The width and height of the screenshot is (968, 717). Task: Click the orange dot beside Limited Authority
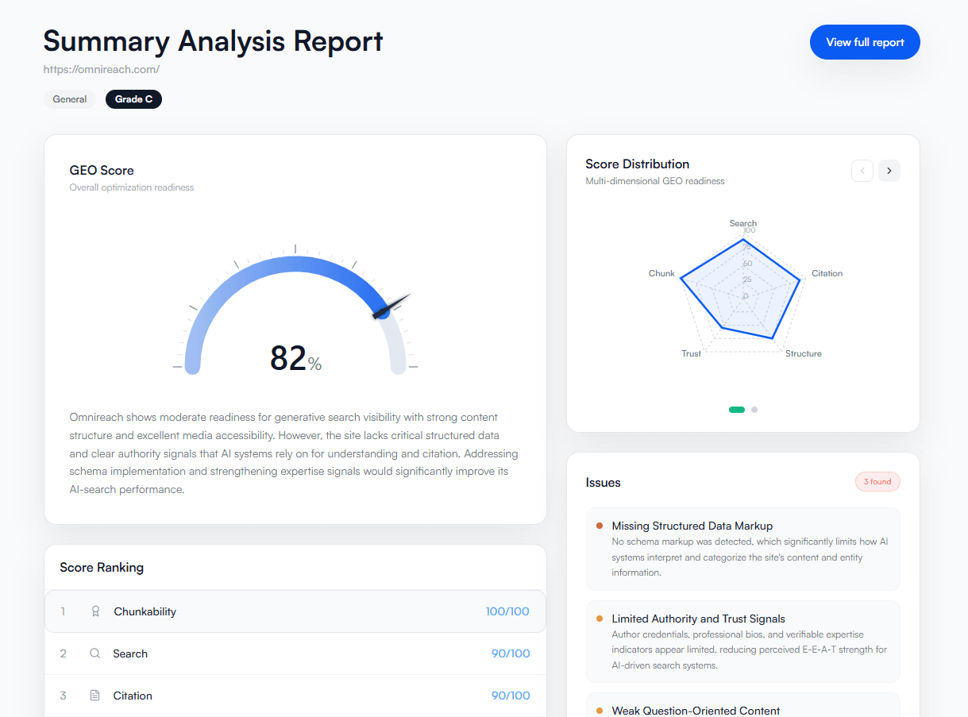[600, 619]
